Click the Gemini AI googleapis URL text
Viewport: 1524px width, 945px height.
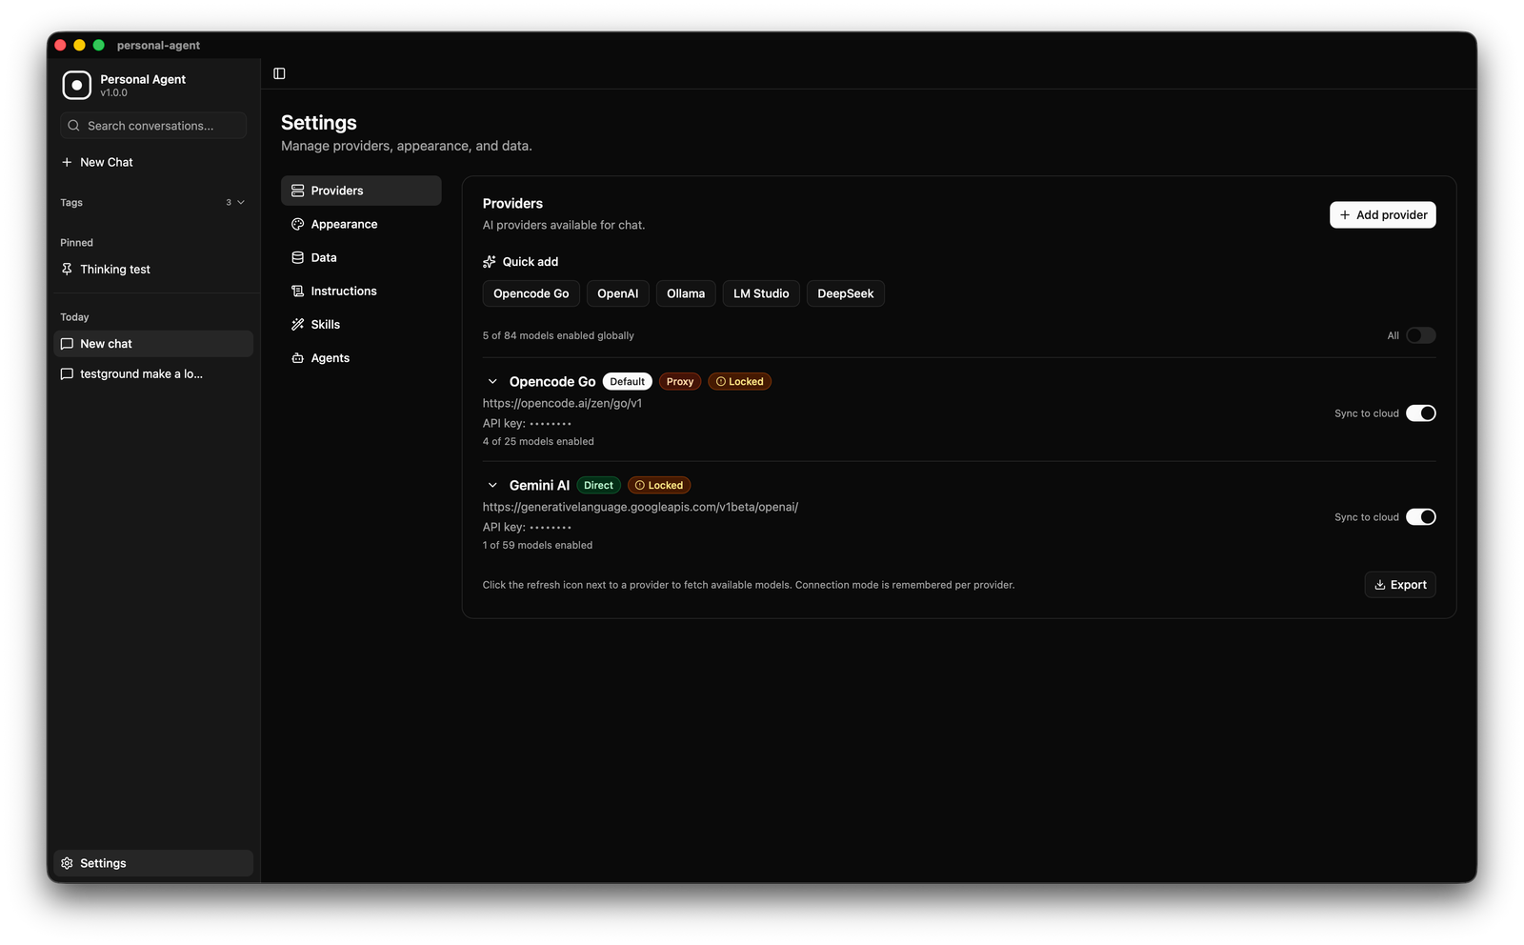click(640, 507)
